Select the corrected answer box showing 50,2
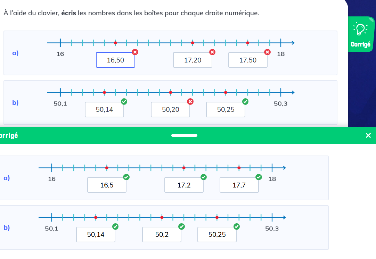Viewport: 376px width, 259px height. (x=162, y=235)
